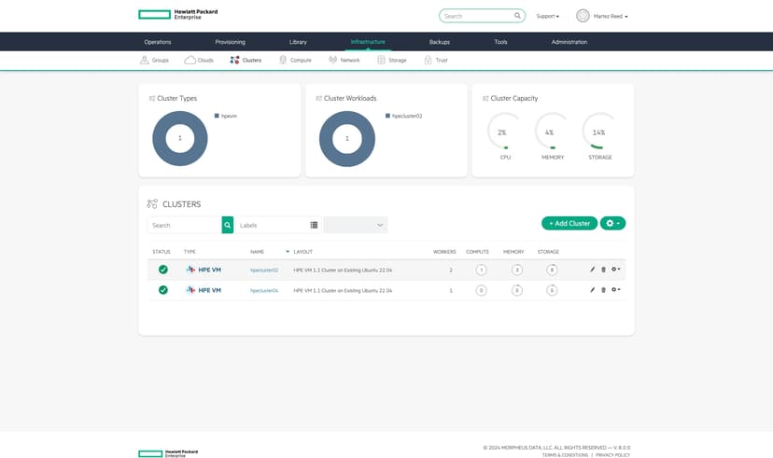
Task: Edit hpecluster04 with the pencil icon
Action: [592, 290]
